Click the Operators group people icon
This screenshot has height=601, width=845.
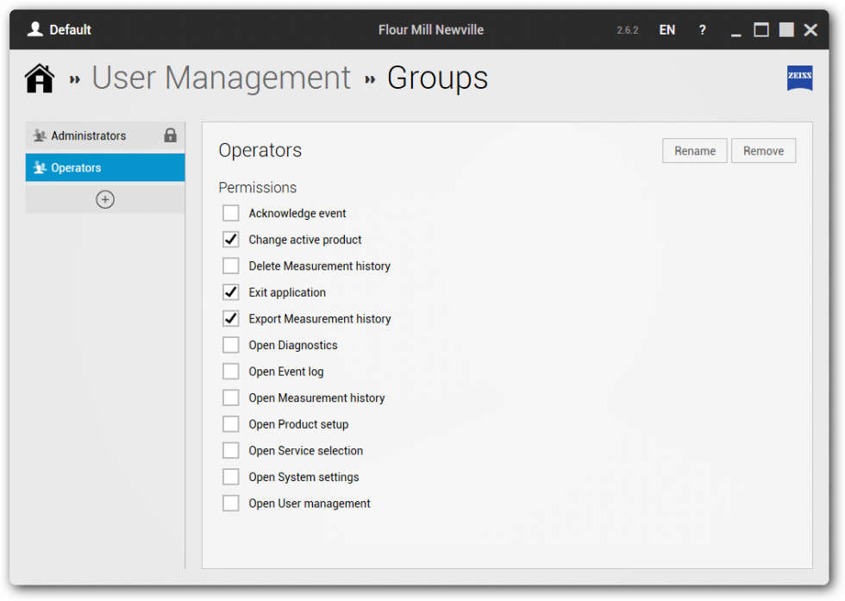point(40,167)
